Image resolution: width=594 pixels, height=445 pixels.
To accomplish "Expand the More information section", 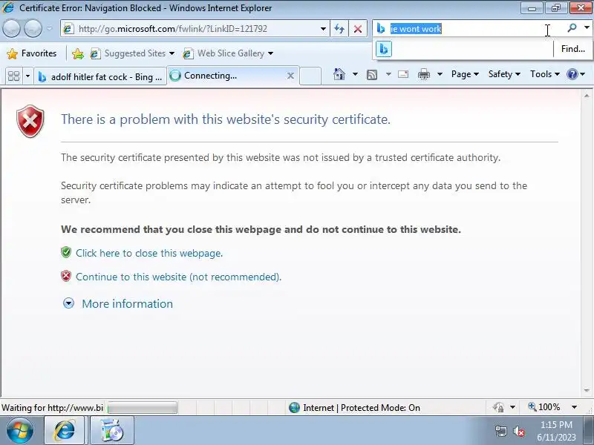I will pyautogui.click(x=127, y=303).
